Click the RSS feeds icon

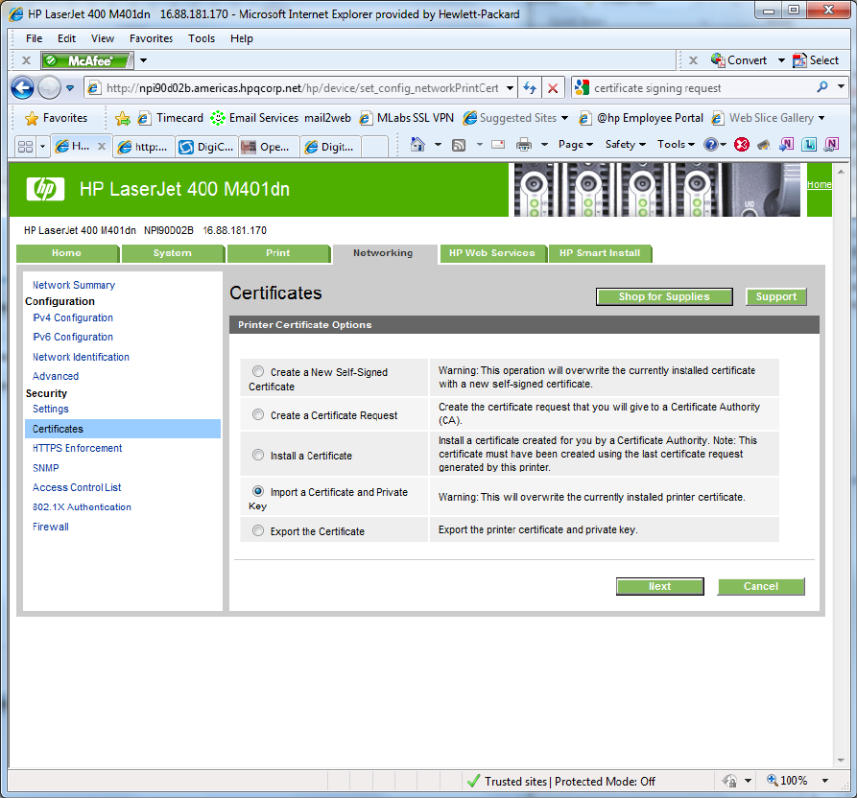pos(459,145)
